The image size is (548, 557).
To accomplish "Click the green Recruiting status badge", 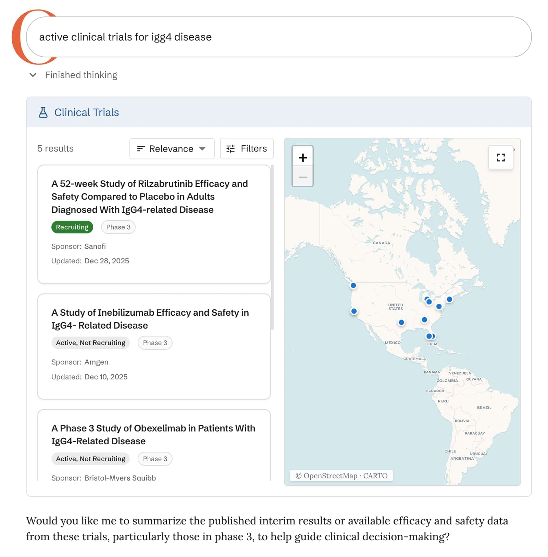I will 72,227.
